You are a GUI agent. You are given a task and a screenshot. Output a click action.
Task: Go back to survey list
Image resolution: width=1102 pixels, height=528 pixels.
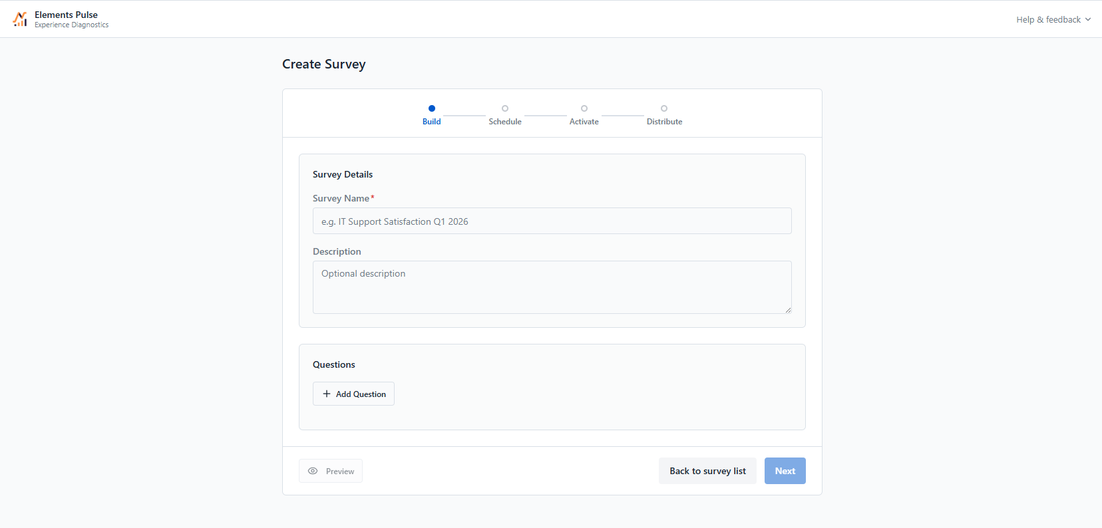point(707,471)
